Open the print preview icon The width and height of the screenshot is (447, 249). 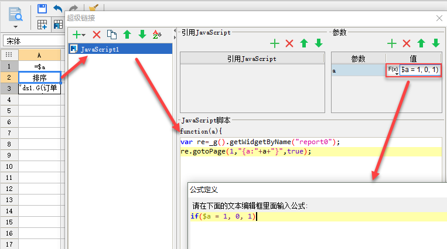15,15
